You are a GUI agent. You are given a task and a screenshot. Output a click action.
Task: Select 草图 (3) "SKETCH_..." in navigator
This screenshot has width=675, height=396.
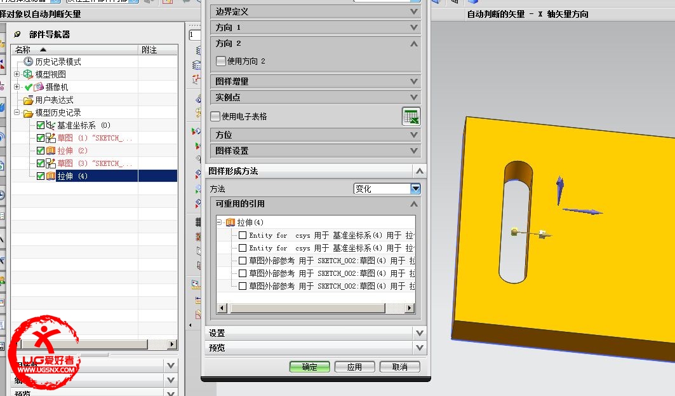coord(94,163)
